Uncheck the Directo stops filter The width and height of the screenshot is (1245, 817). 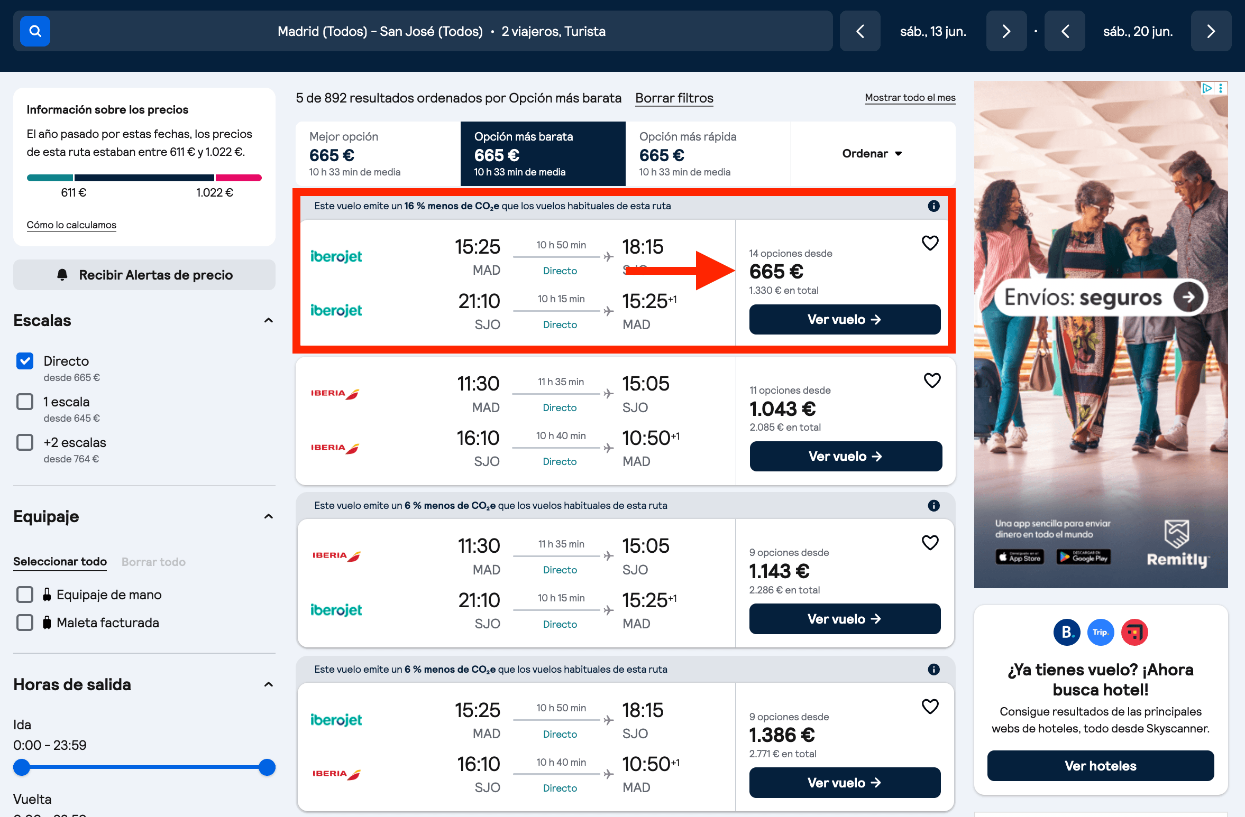[x=25, y=361]
